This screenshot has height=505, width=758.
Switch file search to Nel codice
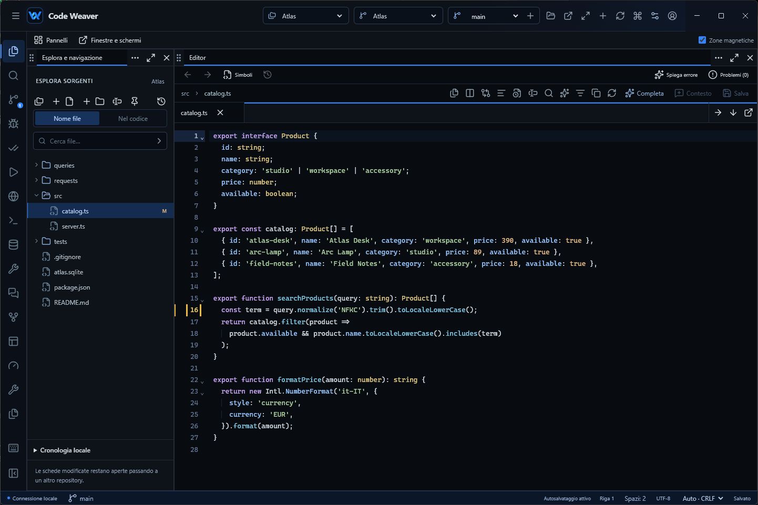pyautogui.click(x=133, y=119)
